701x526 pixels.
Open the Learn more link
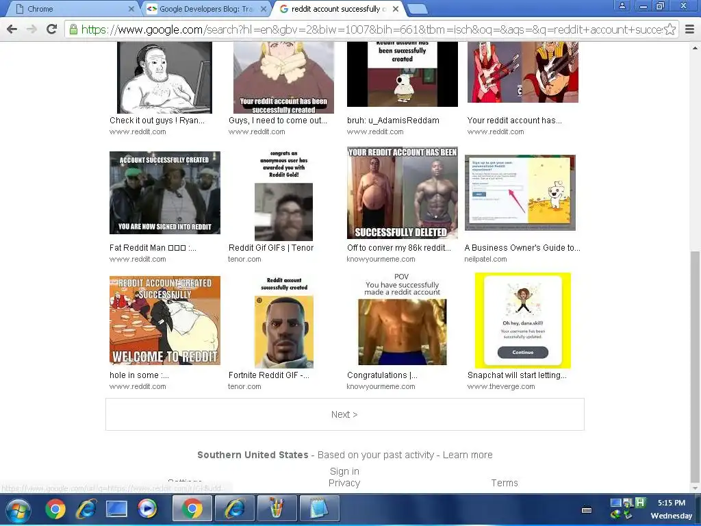(x=468, y=455)
